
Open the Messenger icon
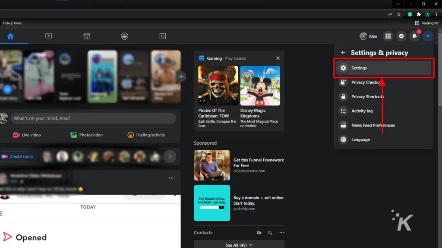coord(401,36)
